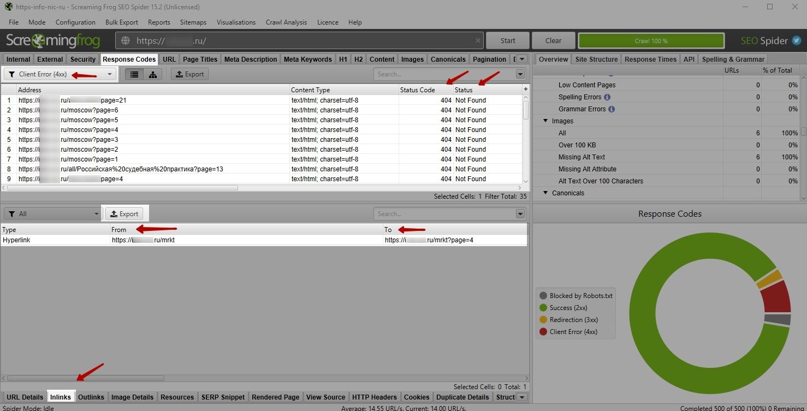The height and width of the screenshot is (411, 807).
Task: Click red Client Error (4xx) legend swatch
Action: click(x=543, y=332)
